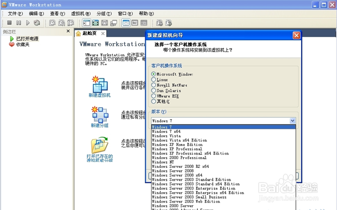The image size is (337, 210).
Task: Choose Windows 2000 Professional option
Action: coord(223,158)
